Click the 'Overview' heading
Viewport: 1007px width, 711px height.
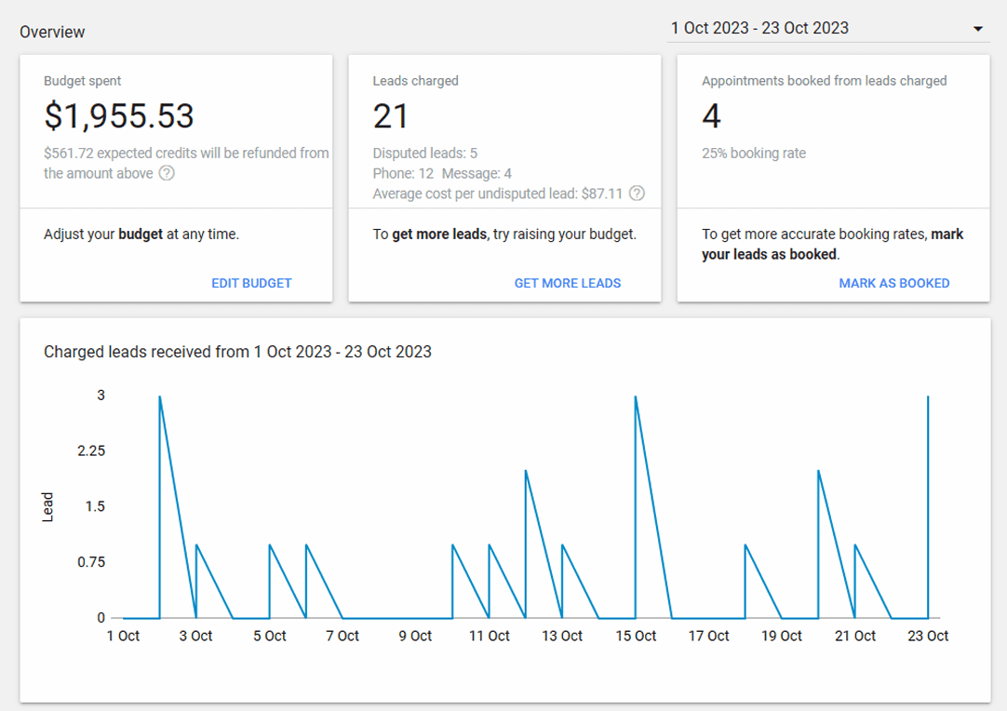[x=52, y=33]
